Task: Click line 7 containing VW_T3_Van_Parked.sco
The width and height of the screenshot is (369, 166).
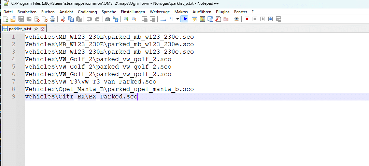Action: [90, 82]
